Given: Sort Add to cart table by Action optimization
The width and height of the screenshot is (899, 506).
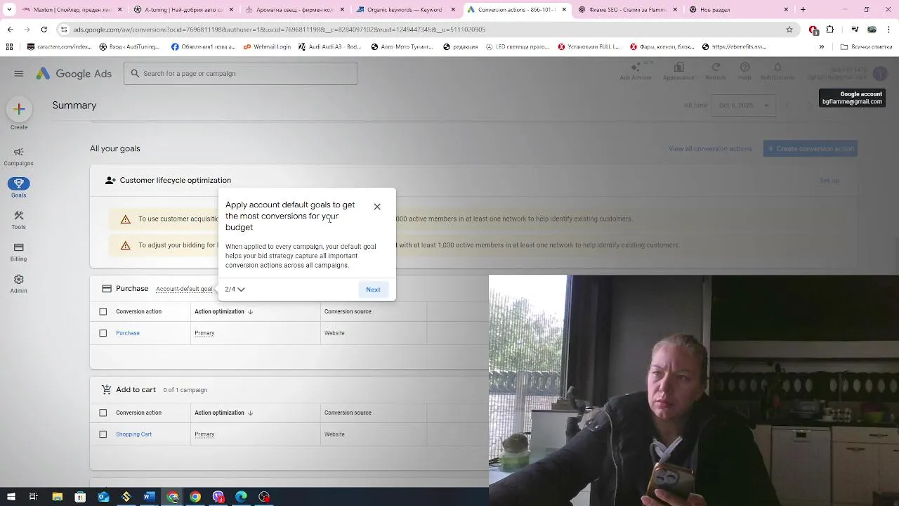Looking at the screenshot, I should coord(223,413).
